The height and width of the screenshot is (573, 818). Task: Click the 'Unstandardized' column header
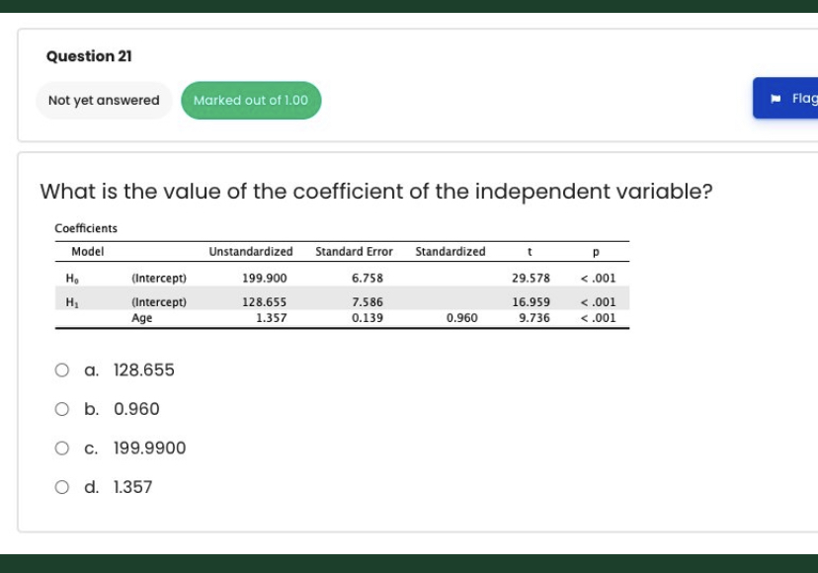(x=251, y=252)
